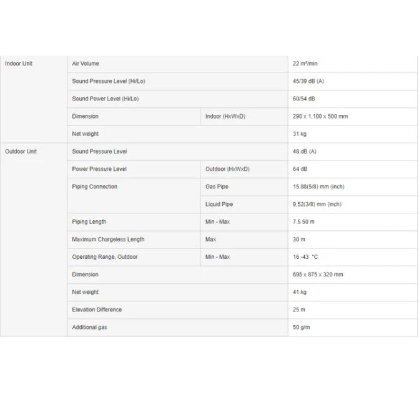The width and height of the screenshot is (419, 395).
Task: Select the Sound Power Level (Hi/Lo) label
Action: (x=106, y=99)
